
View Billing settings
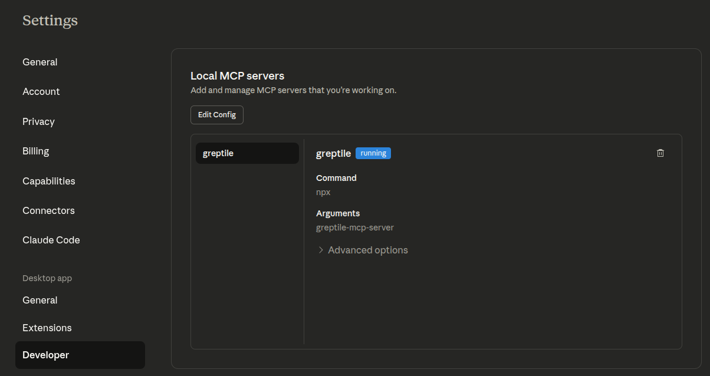click(x=35, y=151)
